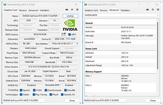Viewport: 163px width, 105px height.
Task: Click the screenshot camera icon in right window
Action: click(147, 10)
